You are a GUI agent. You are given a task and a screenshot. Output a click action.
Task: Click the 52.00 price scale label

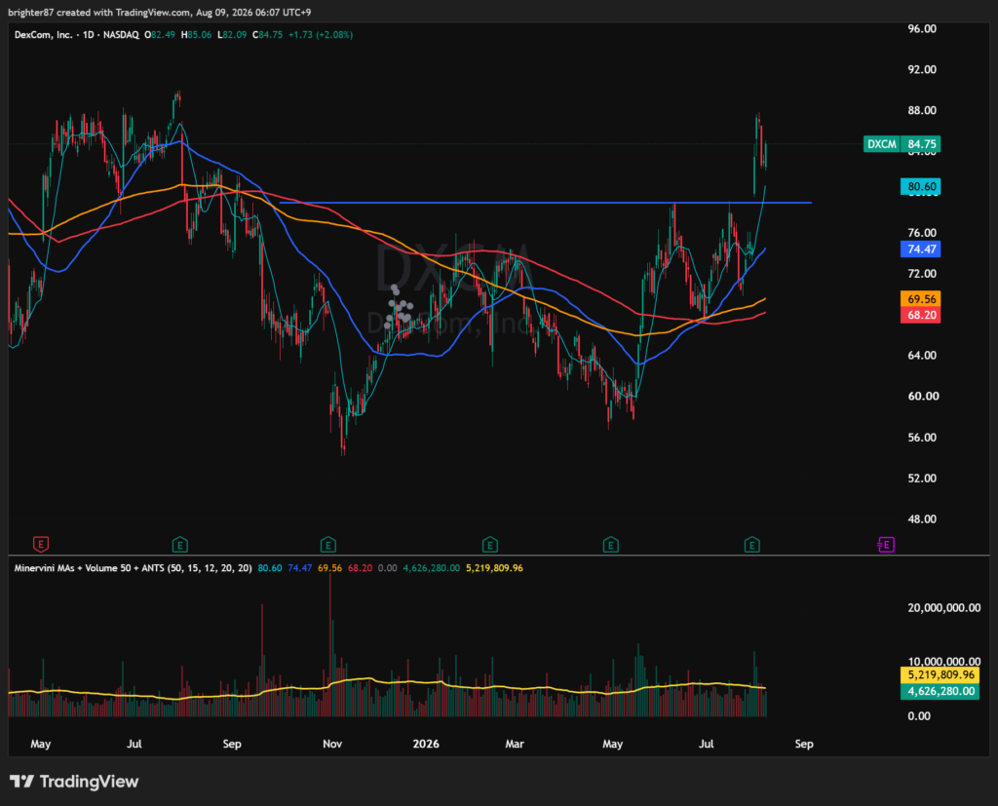(x=922, y=479)
